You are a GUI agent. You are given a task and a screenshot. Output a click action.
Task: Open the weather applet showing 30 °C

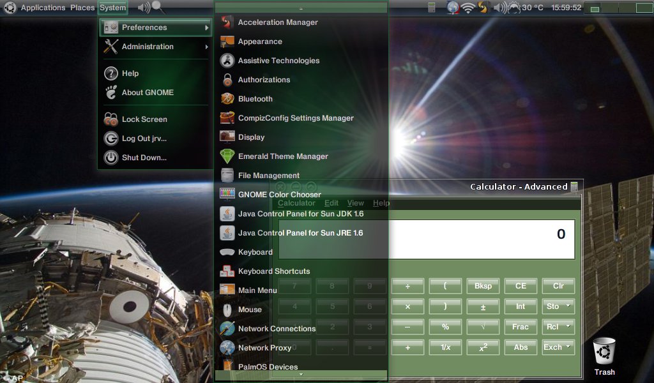coord(525,8)
